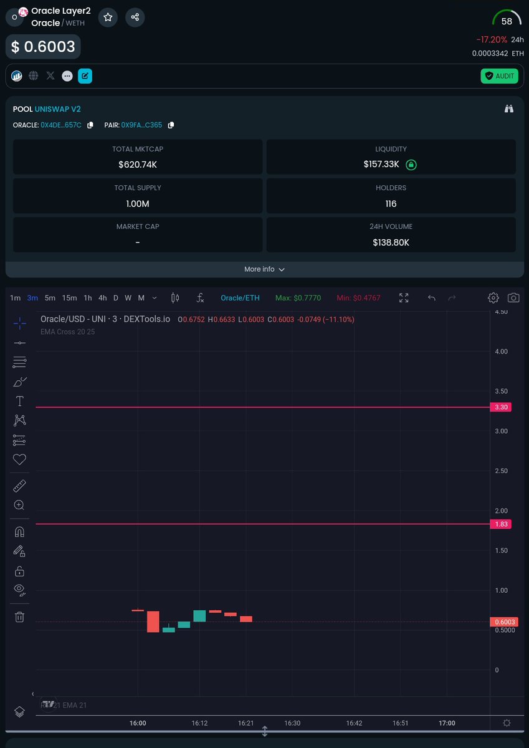Screen dimensions: 529x748
Task: Choose the Text annotation tool
Action: (x=19, y=401)
